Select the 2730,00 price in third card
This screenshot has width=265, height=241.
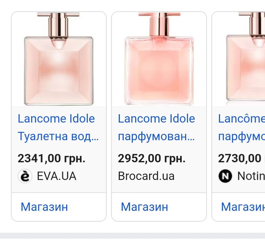[x=240, y=159]
